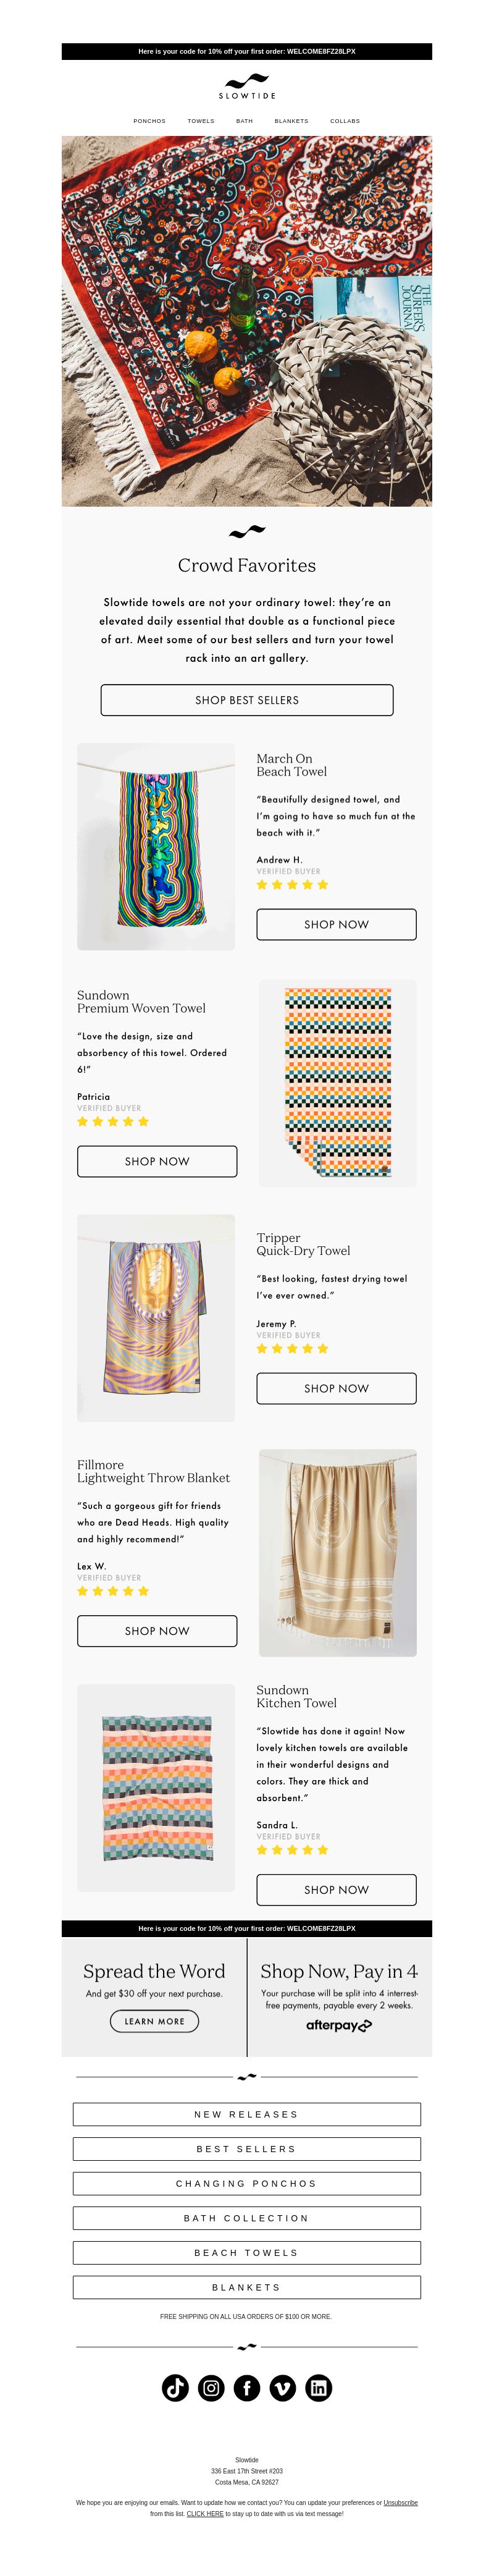Click Learn More under Spread the Word
Screen dimensions: 494x2576
tap(154, 2021)
